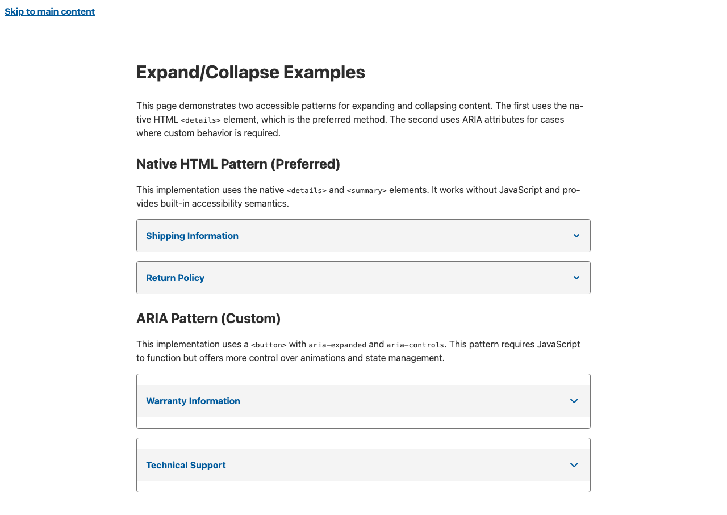
Task: Click the chevron icon in Warranty Information row
Action: tap(574, 401)
